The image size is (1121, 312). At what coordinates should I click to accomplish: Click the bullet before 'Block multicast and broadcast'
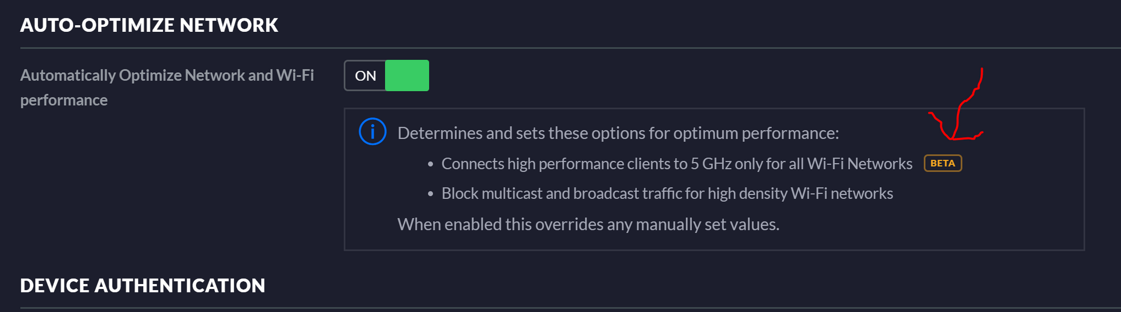[430, 194]
